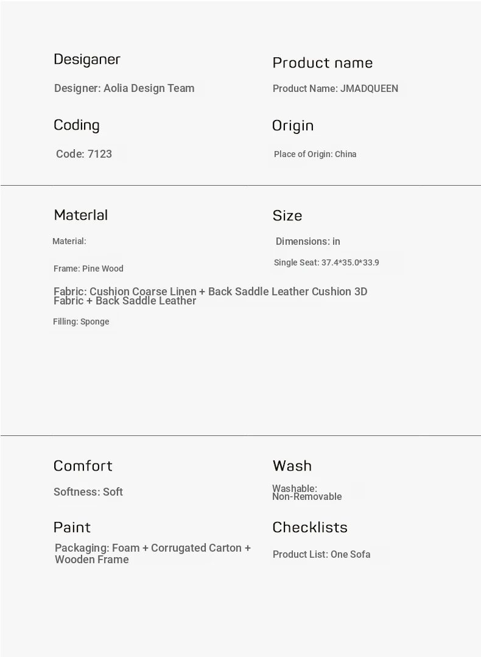Click the Origin section heading
Viewport: 481px width, 657px height.
pos(293,125)
